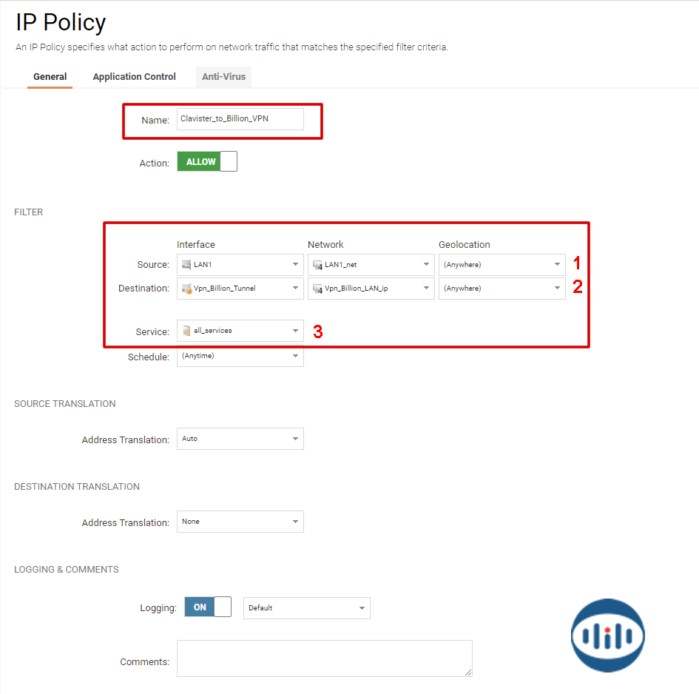Click the Vpn_Billion_LAN_ip network icon
Image resolution: width=699 pixels, height=694 pixels.
[317, 289]
